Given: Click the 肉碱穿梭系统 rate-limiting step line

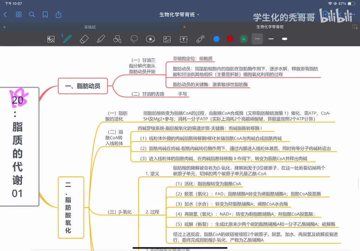Looking at the screenshot, I should click(200, 128).
